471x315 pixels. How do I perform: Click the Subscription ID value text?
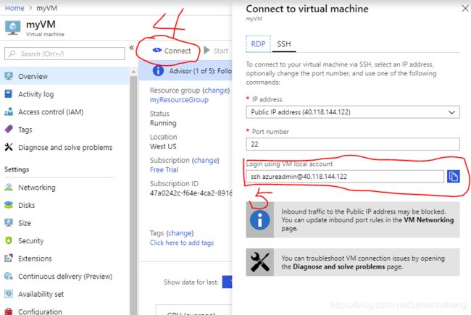tap(191, 193)
